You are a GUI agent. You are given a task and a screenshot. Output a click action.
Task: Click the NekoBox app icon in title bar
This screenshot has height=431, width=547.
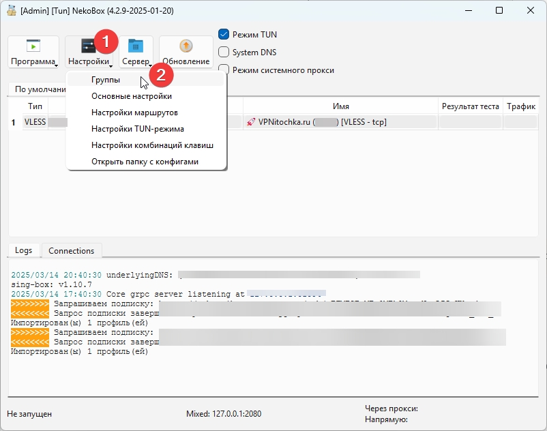(11, 11)
